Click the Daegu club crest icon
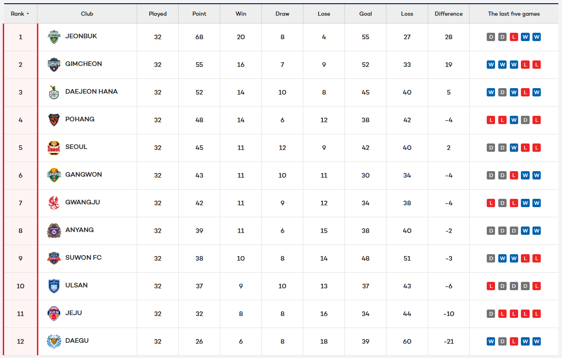 [x=54, y=341]
